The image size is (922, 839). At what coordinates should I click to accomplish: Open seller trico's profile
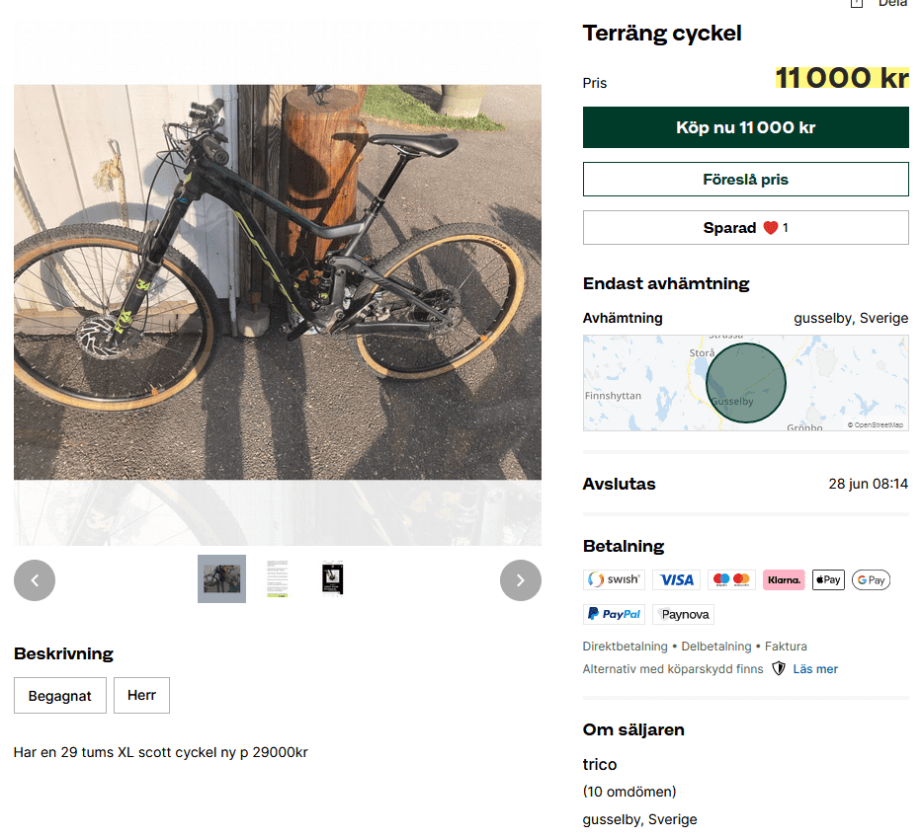coord(600,765)
